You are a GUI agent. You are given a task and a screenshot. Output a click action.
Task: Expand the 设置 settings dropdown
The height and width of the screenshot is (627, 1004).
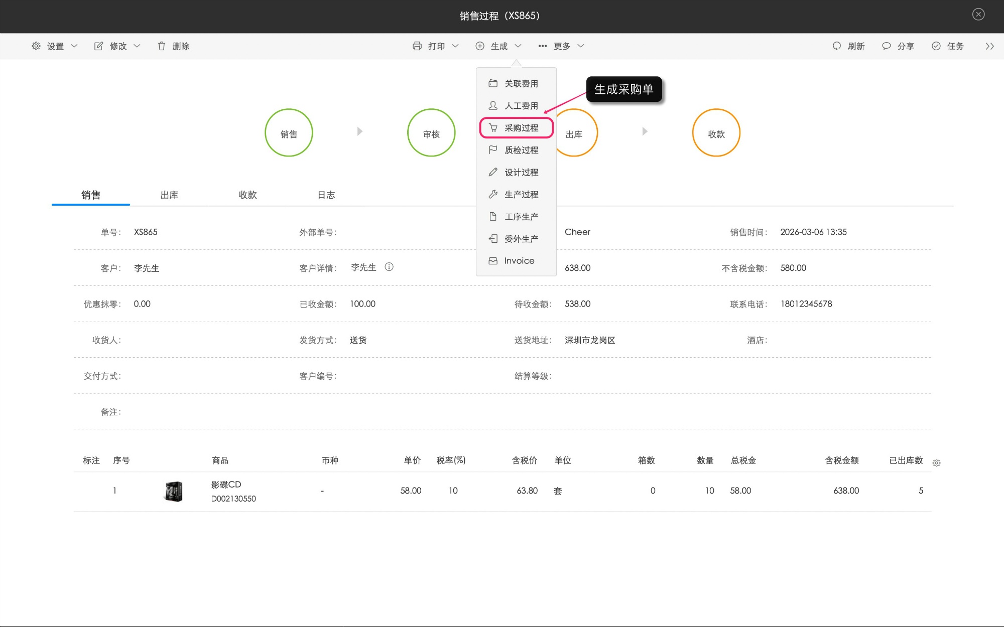click(55, 46)
